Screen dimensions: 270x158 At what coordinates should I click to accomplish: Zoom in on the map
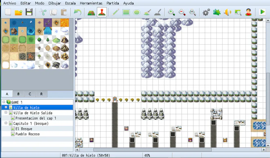[x=171, y=12]
